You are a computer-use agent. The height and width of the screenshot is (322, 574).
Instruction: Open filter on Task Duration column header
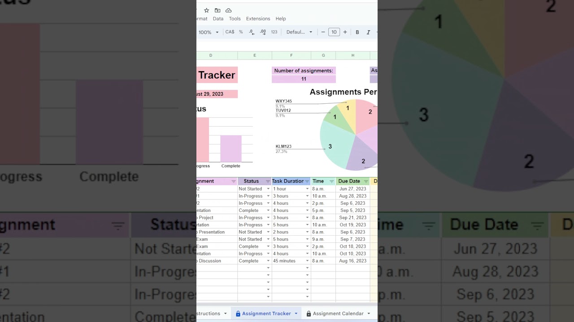point(307,182)
